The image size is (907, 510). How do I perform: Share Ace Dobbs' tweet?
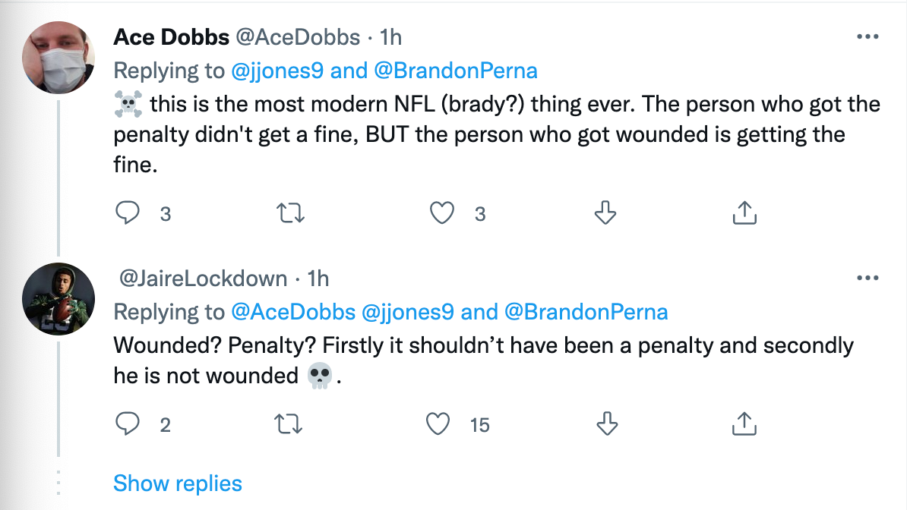coord(744,212)
